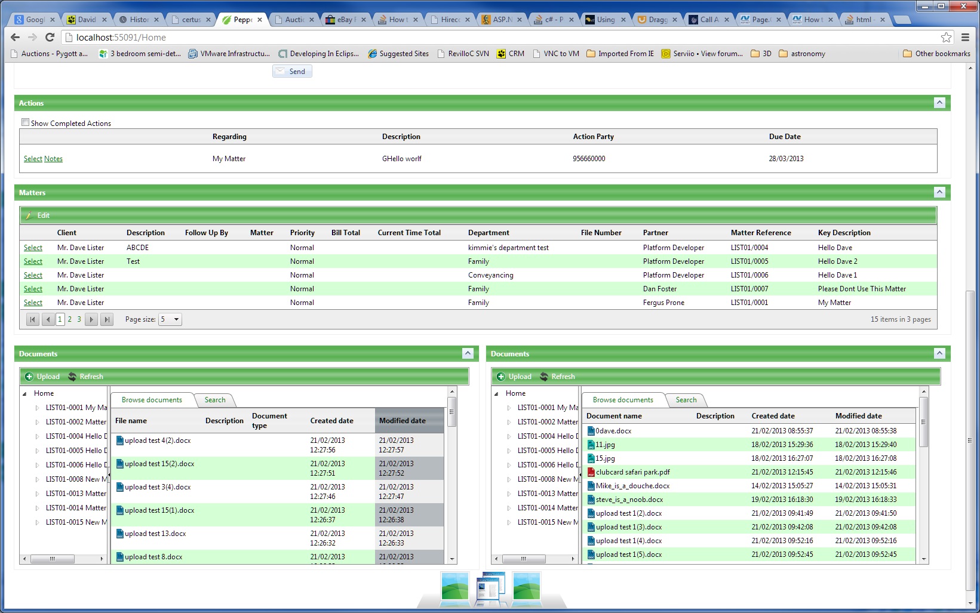This screenshot has width=980, height=613.
Task: Click the image icon of 15.jpg
Action: pyautogui.click(x=591, y=458)
